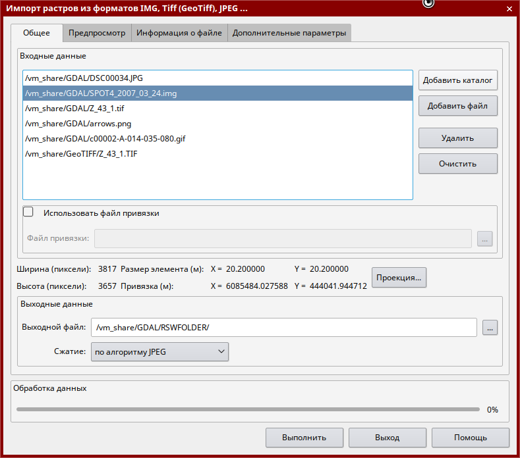This screenshot has height=458, width=520.
Task: Select DSC00034.JPG in the input list
Action: coord(84,78)
